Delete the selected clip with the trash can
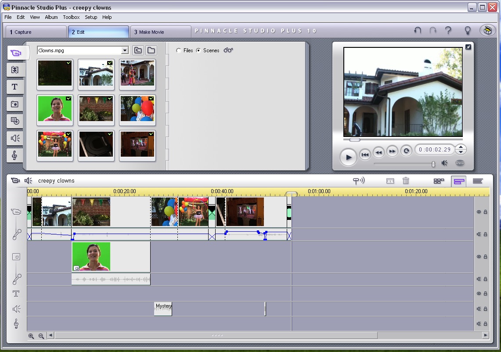The width and height of the screenshot is (501, 352). tap(406, 181)
